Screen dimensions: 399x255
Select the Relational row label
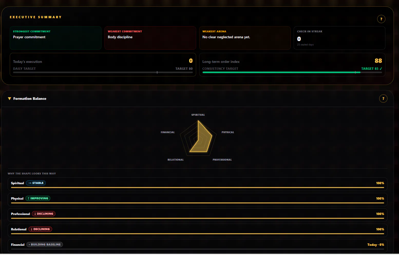coord(19,229)
